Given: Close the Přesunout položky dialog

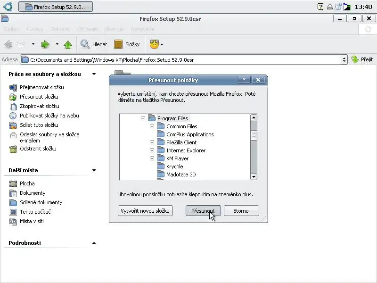Looking at the screenshot, I should tap(258, 80).
